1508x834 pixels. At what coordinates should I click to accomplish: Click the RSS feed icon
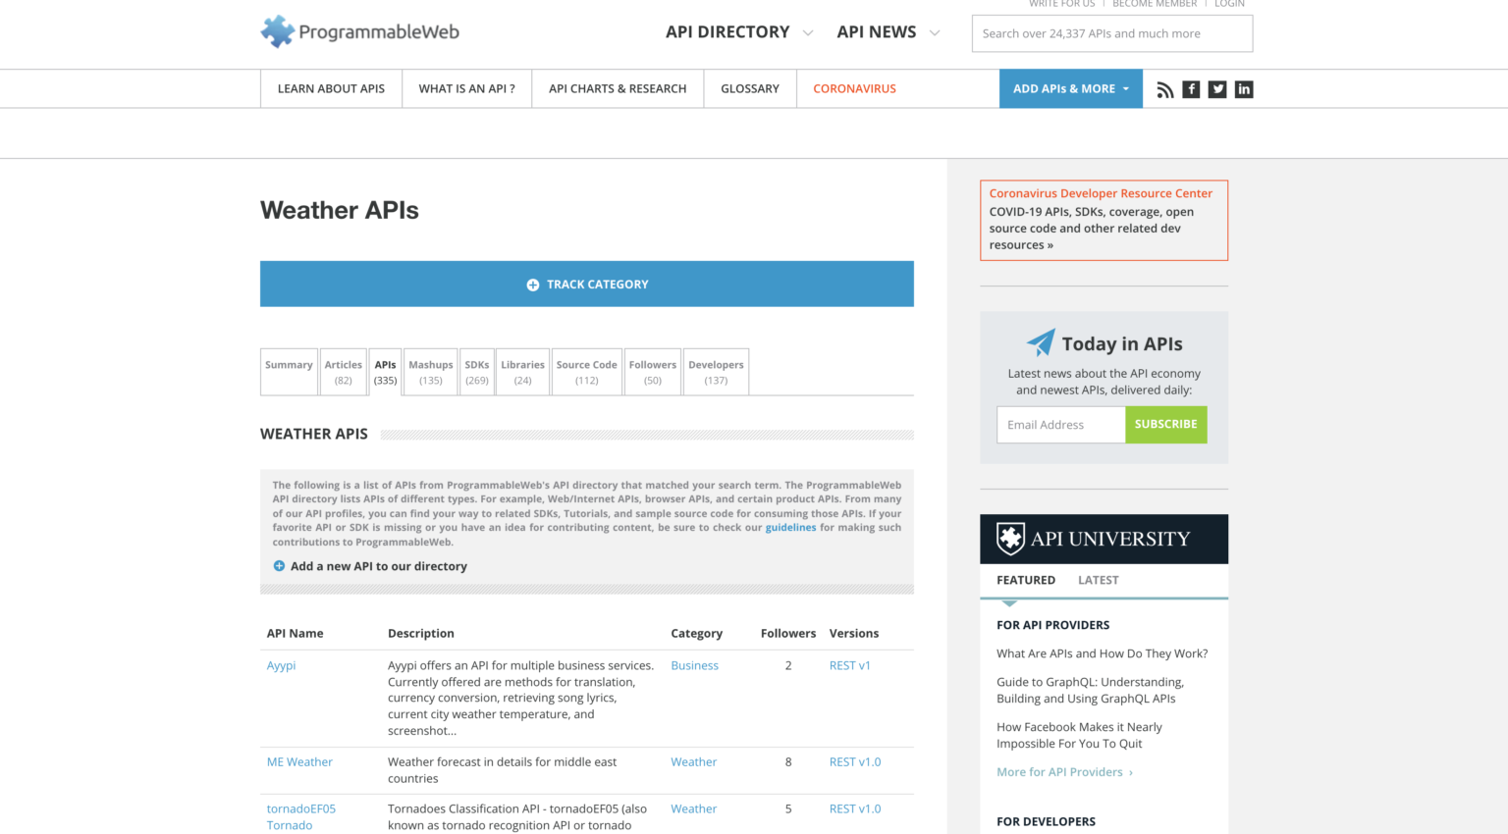(1164, 89)
